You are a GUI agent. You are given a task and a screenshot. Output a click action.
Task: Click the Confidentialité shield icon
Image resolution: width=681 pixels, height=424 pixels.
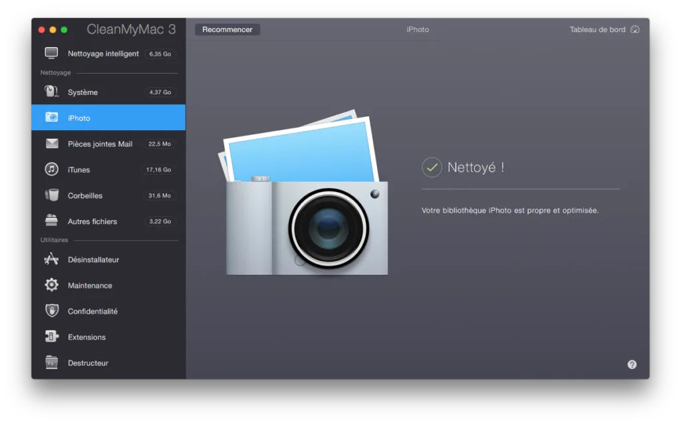coord(52,311)
